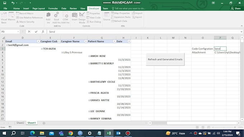This screenshot has height=137, width=244.
Task: Open Visual Basic editor
Action: (4, 18)
